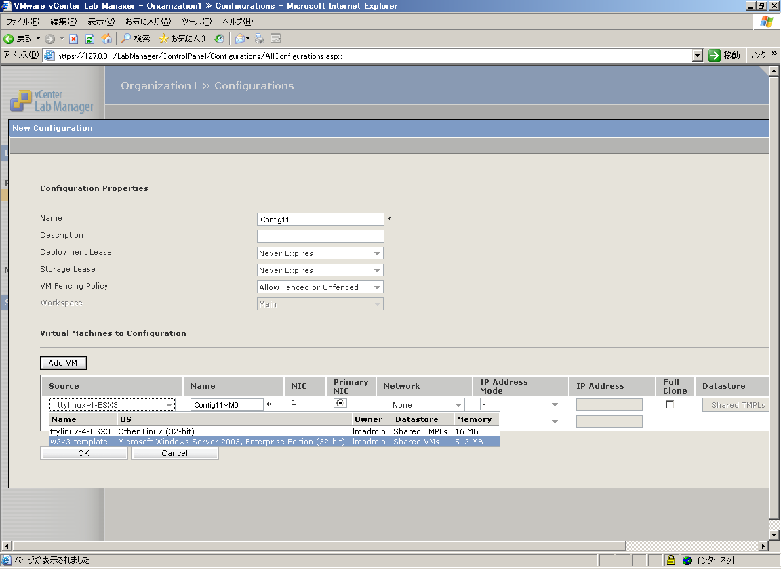This screenshot has height=569, width=781.
Task: Open the browser History icon
Action: 219,39
